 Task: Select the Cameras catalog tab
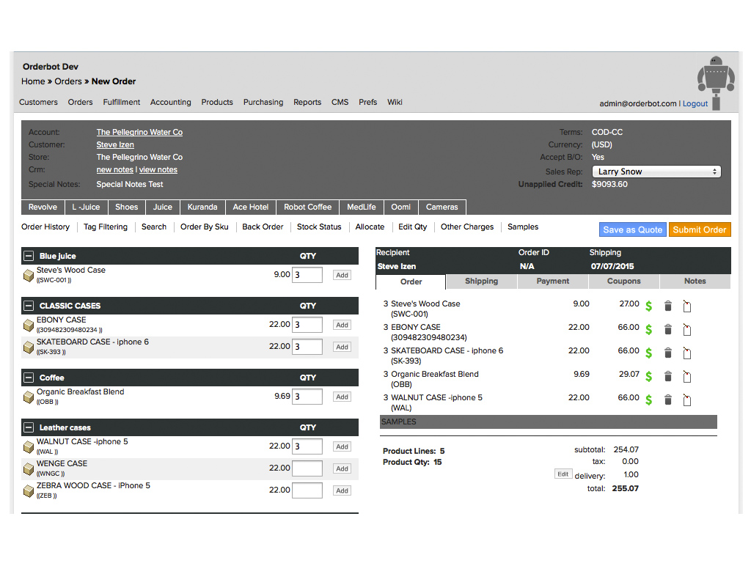[x=442, y=207]
